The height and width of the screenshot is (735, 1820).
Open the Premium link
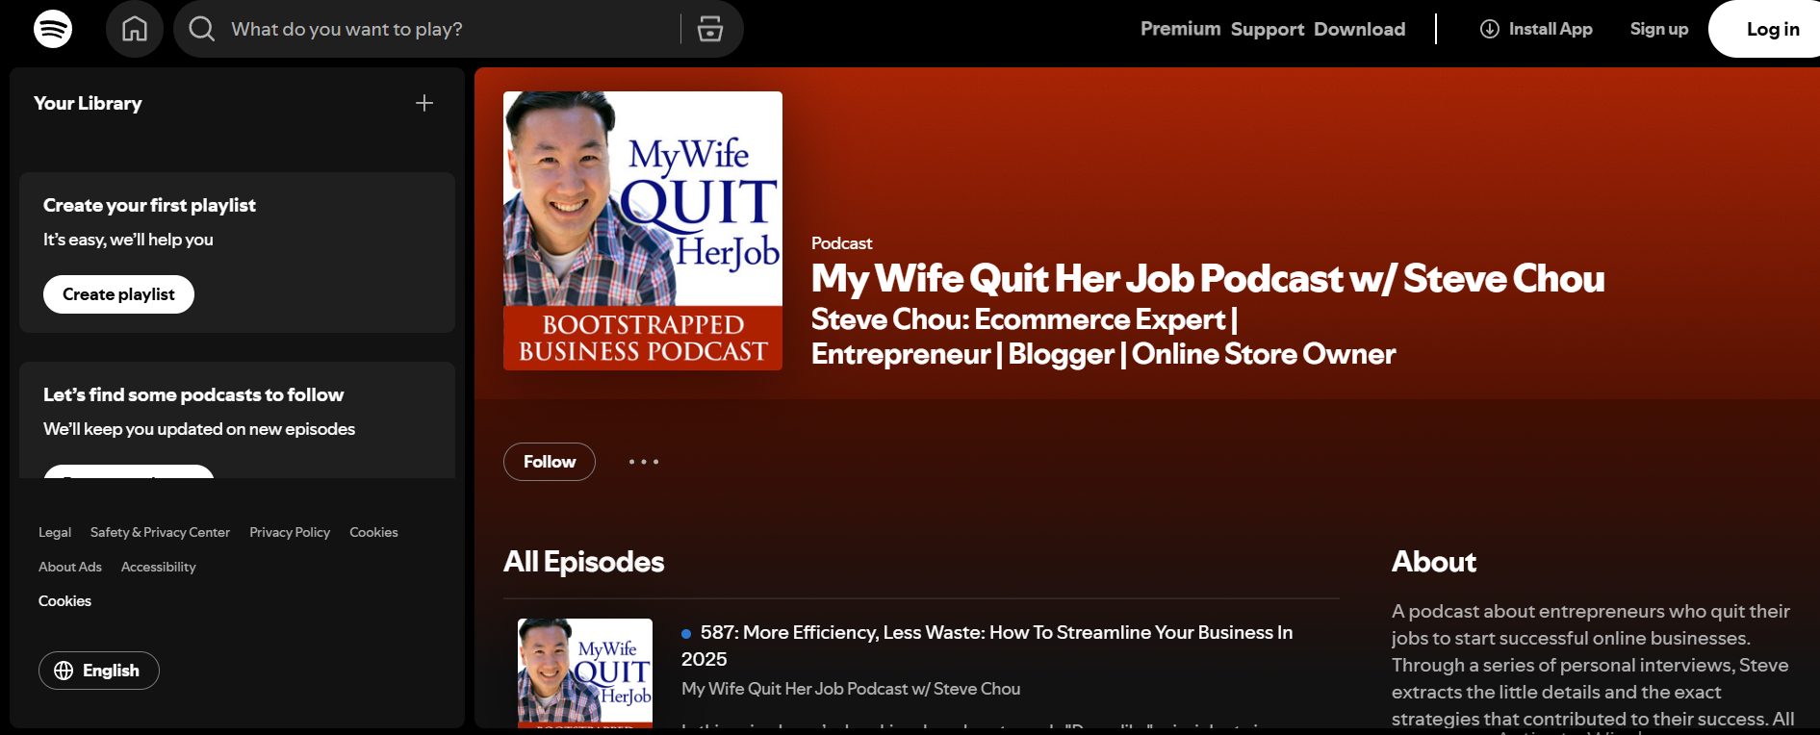pyautogui.click(x=1180, y=29)
